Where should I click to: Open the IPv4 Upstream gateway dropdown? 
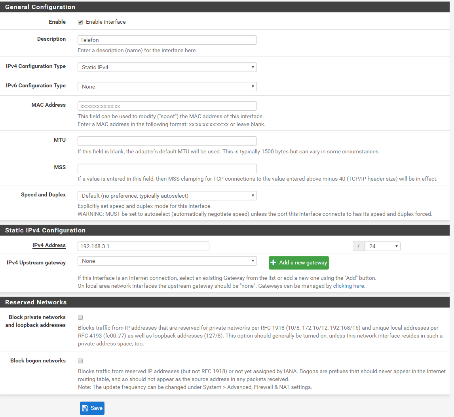point(167,261)
